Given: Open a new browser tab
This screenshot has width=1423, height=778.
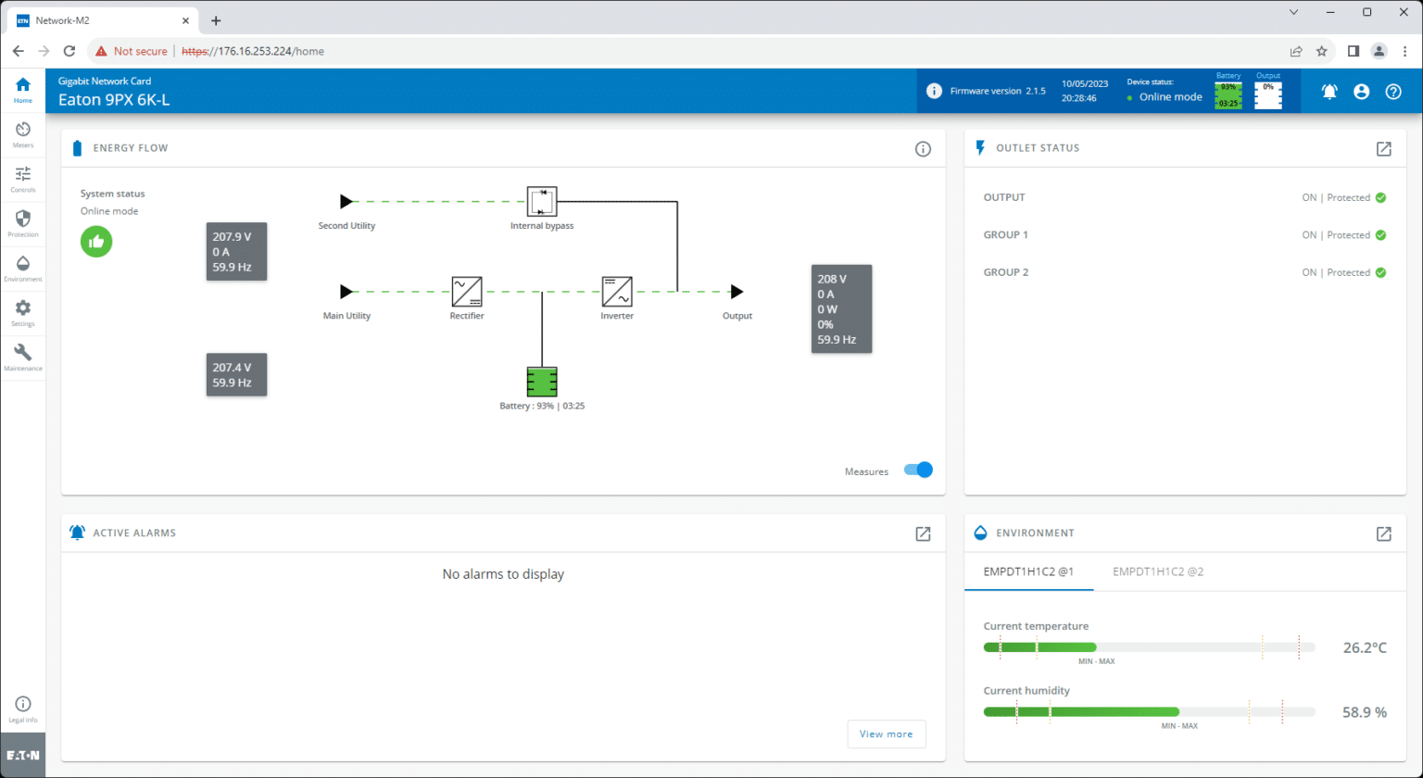Looking at the screenshot, I should point(216,20).
